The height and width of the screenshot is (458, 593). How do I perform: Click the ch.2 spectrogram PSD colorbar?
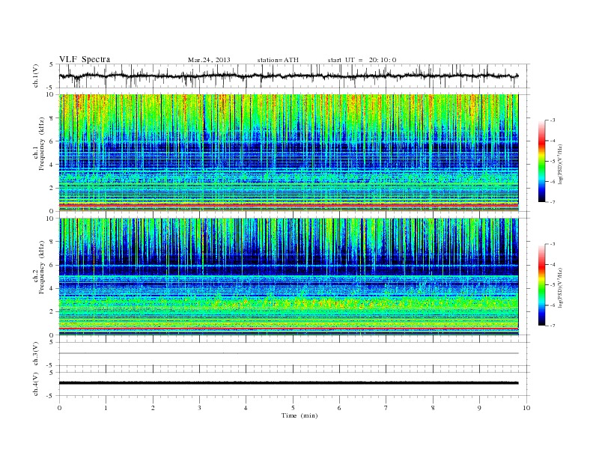(x=541, y=285)
